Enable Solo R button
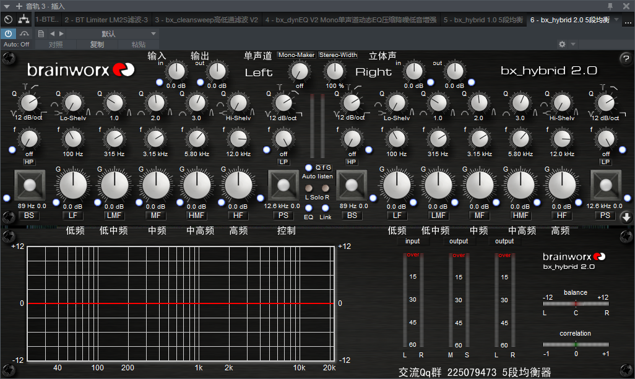This screenshot has width=635, height=379. (x=325, y=188)
